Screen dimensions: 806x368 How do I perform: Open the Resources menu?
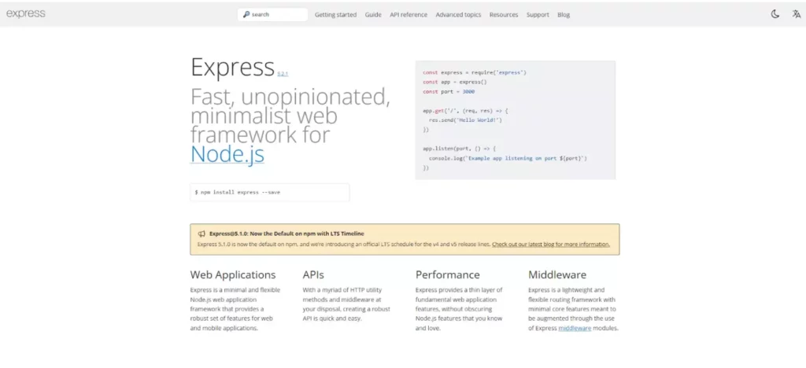(x=504, y=15)
